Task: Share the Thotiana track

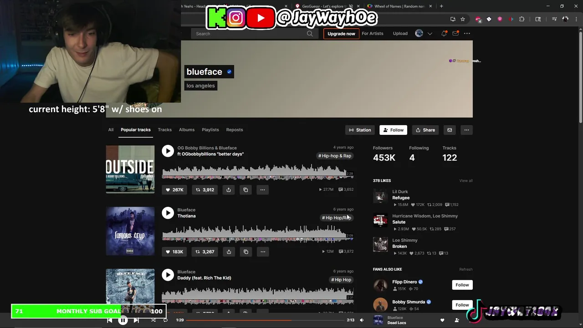Action: (229, 251)
